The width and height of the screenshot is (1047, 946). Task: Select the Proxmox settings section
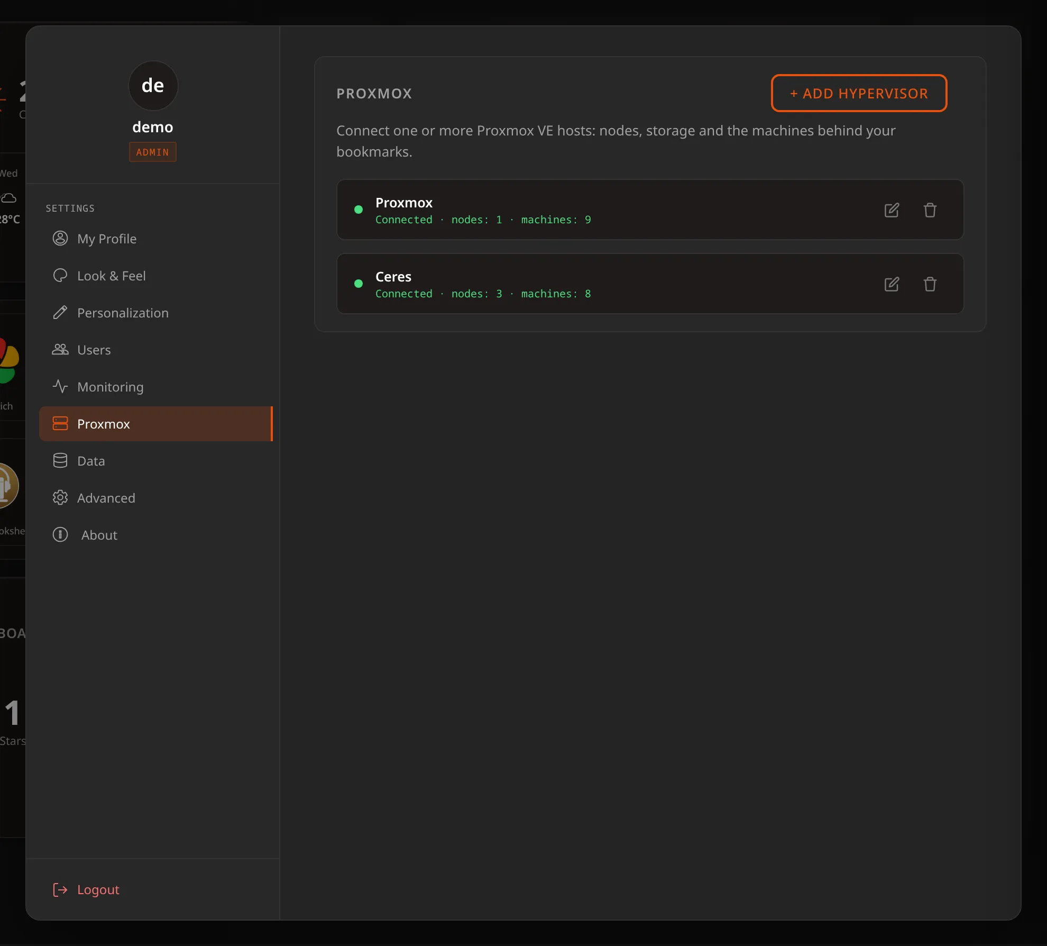pos(155,424)
